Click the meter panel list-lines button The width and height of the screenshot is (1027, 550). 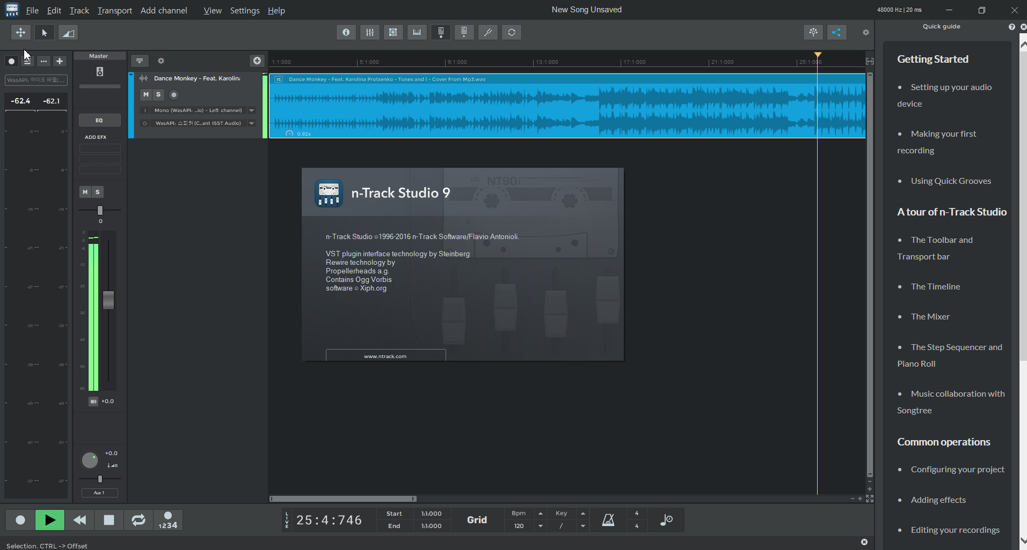click(27, 61)
